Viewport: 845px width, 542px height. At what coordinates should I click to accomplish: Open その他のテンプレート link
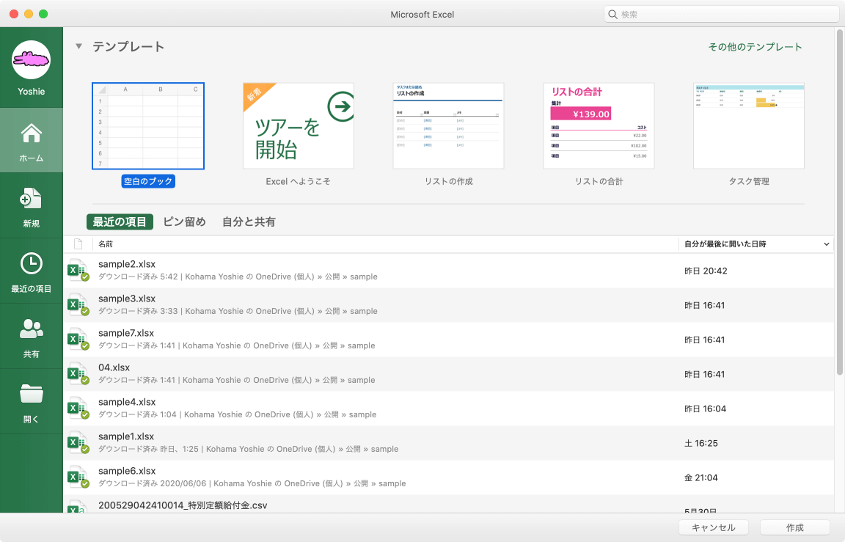coord(755,47)
